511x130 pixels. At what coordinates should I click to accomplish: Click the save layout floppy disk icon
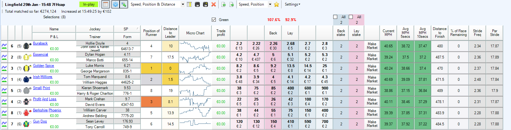point(197,4)
